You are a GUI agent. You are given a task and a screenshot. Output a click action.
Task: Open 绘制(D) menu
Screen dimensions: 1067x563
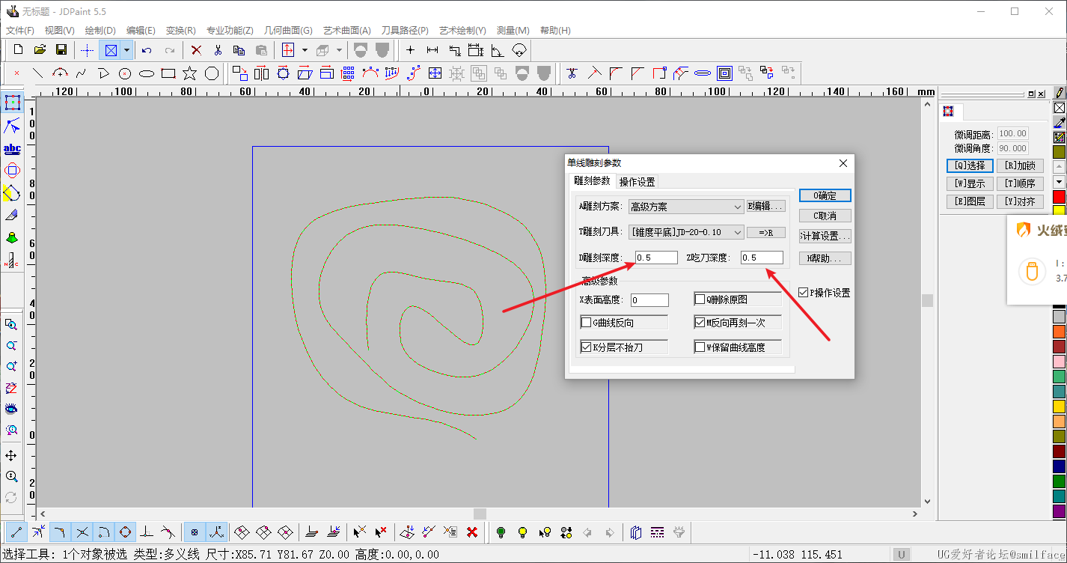tap(100, 31)
